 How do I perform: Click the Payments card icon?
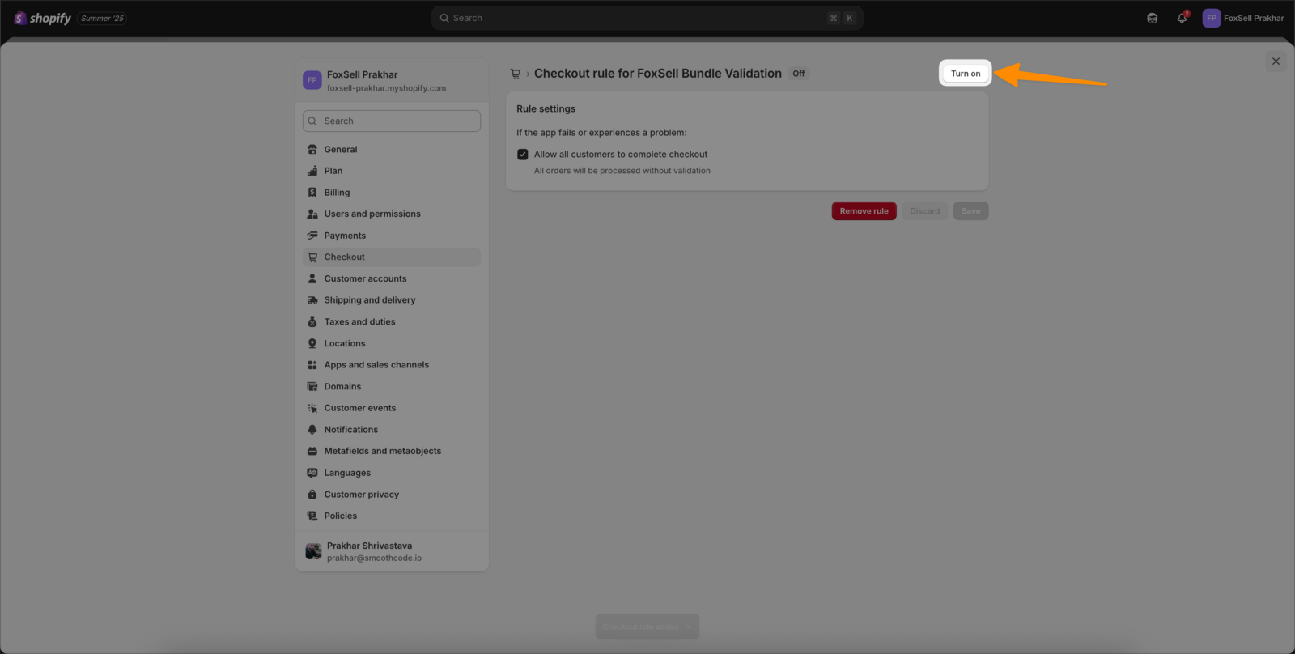[312, 236]
